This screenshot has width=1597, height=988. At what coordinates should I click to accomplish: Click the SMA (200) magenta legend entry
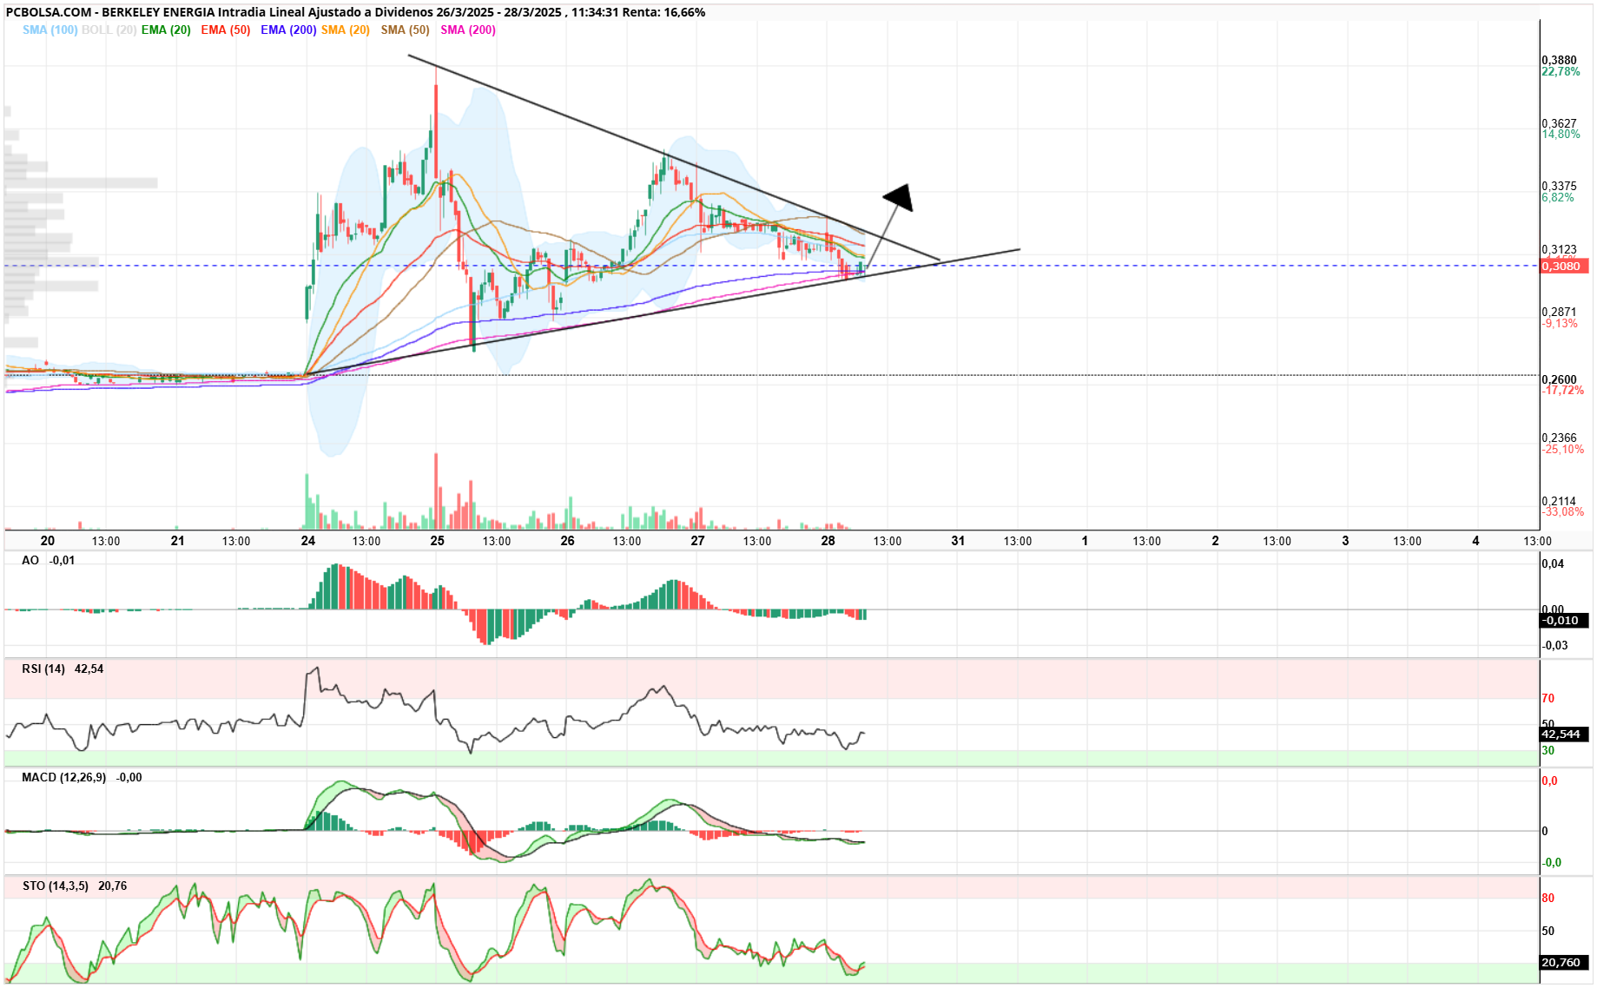point(468,30)
